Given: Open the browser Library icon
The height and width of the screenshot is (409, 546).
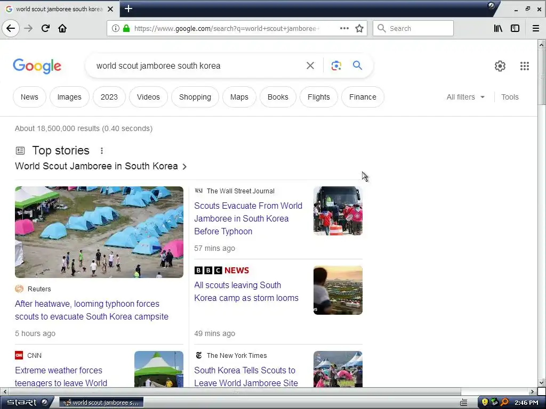Looking at the screenshot, I should (x=498, y=28).
